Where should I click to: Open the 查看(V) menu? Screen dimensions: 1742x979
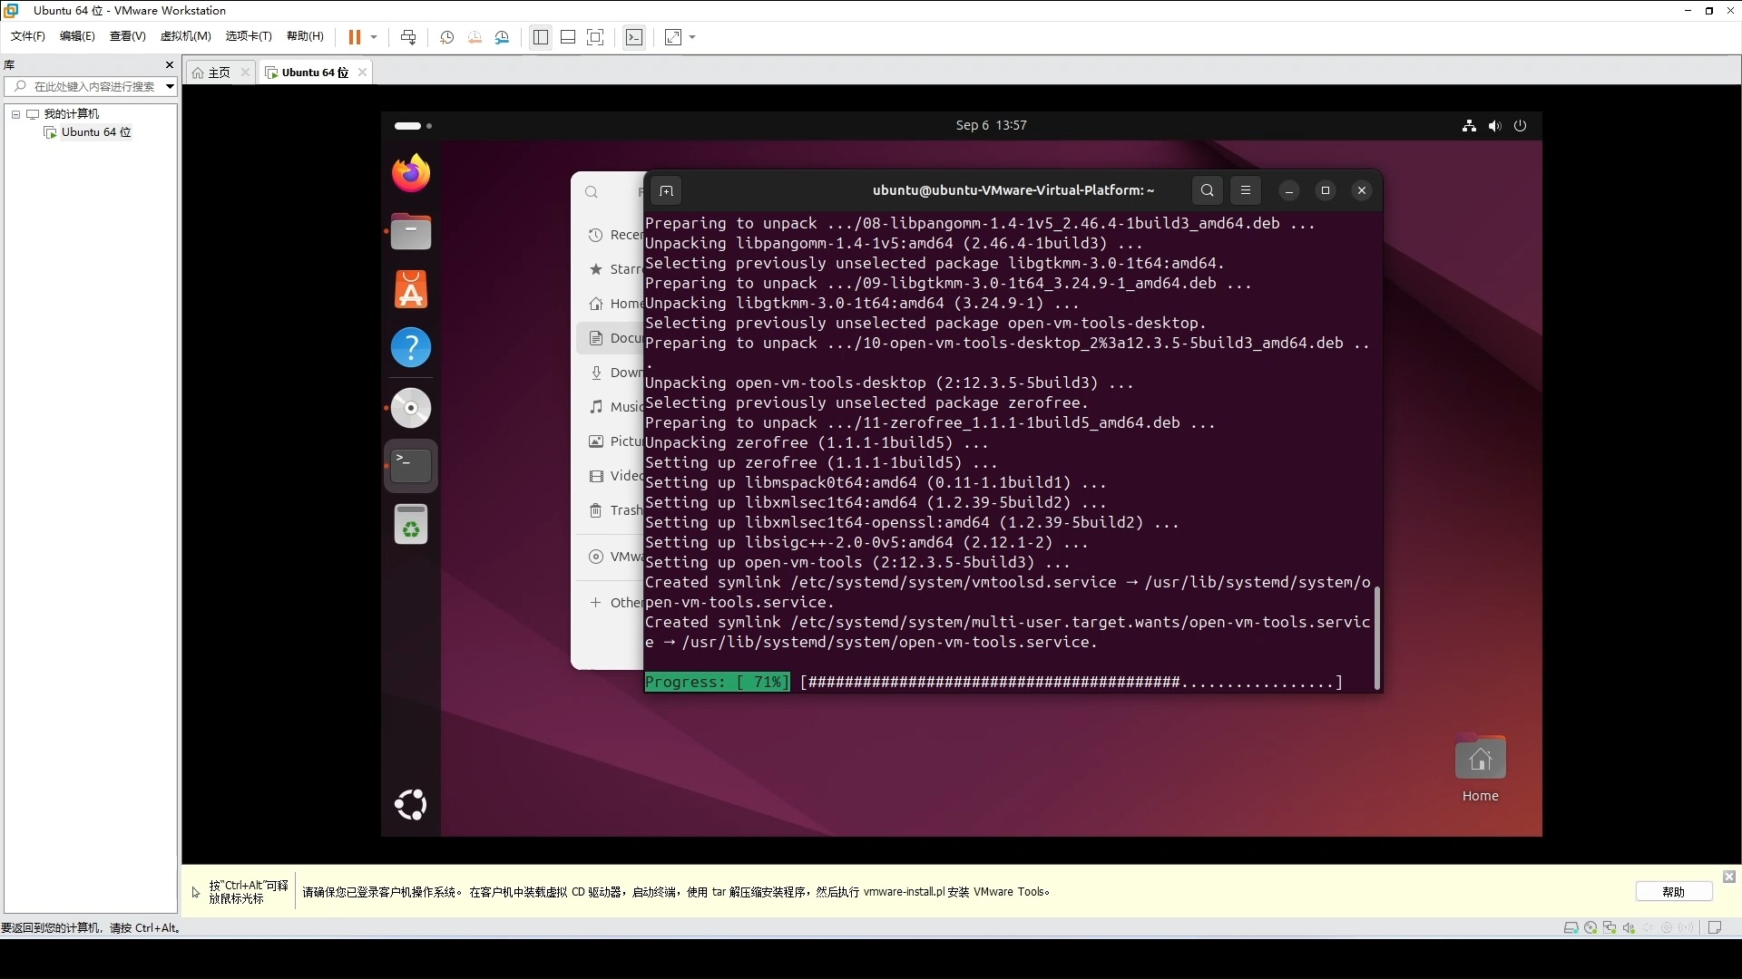pyautogui.click(x=127, y=36)
